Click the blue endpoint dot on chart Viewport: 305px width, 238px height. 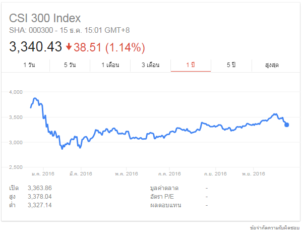tap(287, 125)
